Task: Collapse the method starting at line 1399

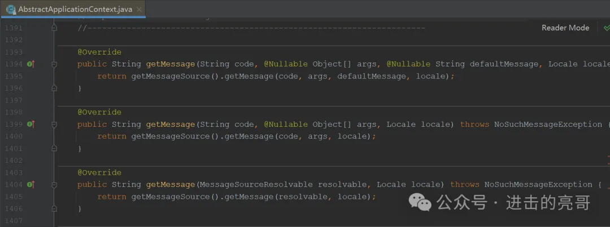Action: 54,124
